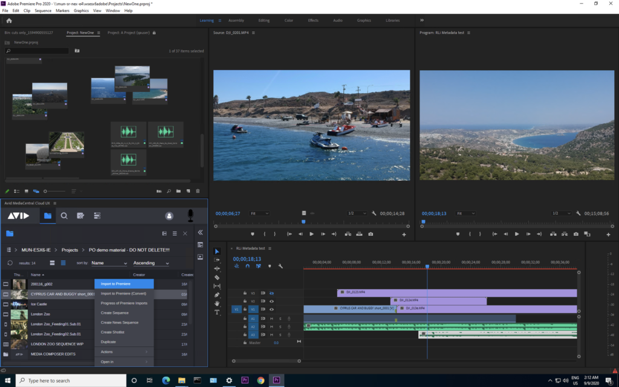This screenshot has width=619, height=387.
Task: Mute the A1 audio track
Action: (272, 319)
